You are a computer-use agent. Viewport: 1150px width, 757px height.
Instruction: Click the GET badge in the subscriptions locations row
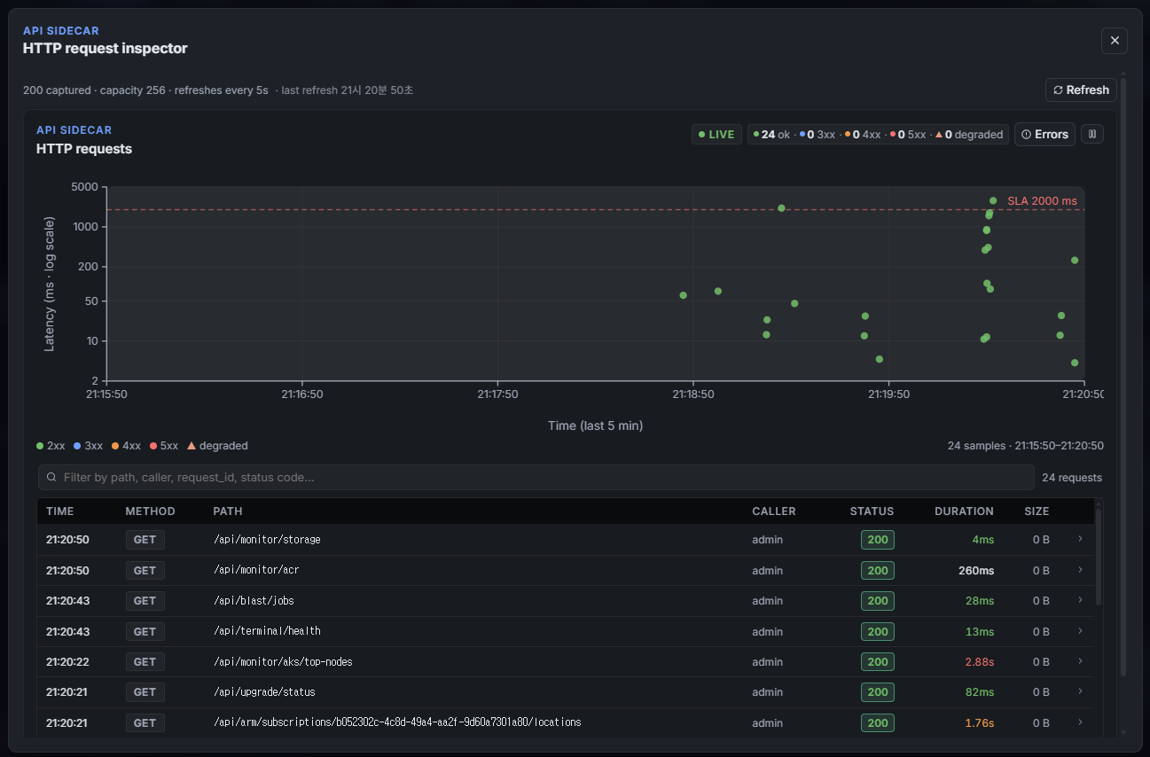145,722
